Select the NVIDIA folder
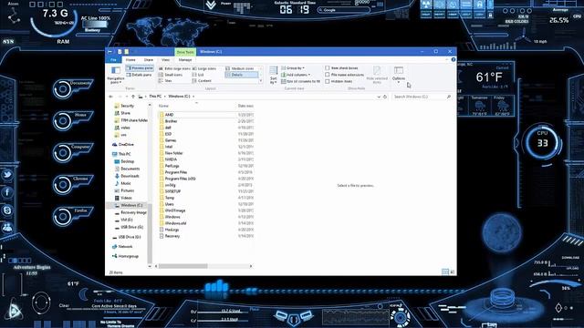Screen dimensions: 584x328 pos(171,159)
